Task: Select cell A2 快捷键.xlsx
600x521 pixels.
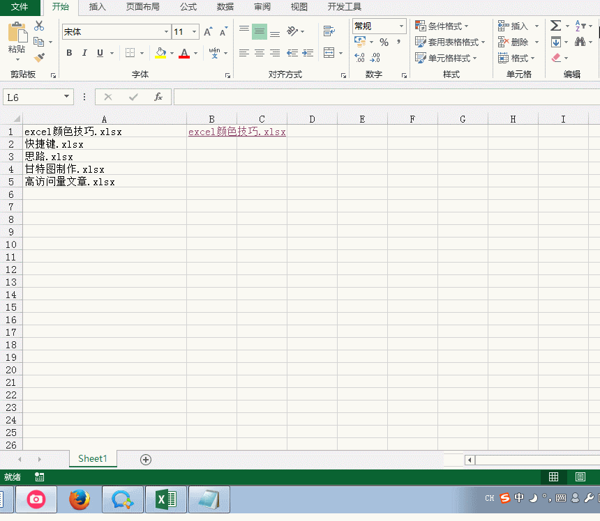Action: 105,144
